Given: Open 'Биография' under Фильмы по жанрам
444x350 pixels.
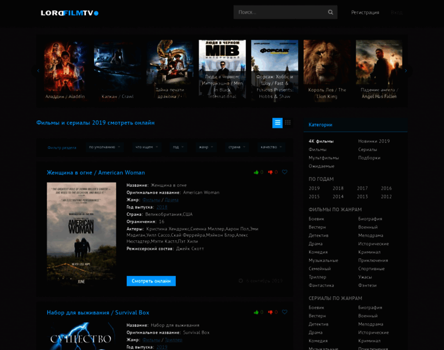Looking at the screenshot, I should pyautogui.click(x=370, y=219).
